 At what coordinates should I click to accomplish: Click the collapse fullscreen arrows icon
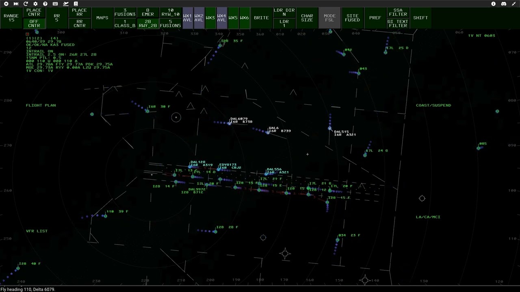[513, 4]
